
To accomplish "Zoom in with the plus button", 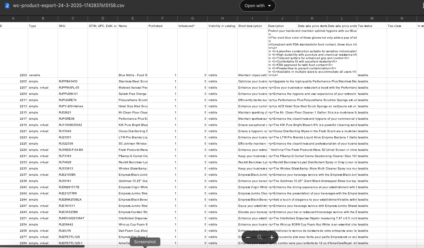I will (x=272, y=237).
